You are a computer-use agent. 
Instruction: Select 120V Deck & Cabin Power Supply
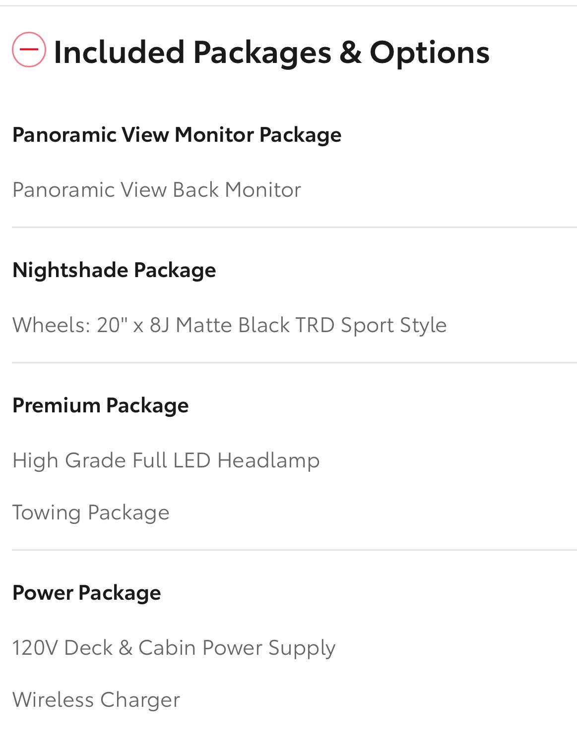(x=174, y=647)
